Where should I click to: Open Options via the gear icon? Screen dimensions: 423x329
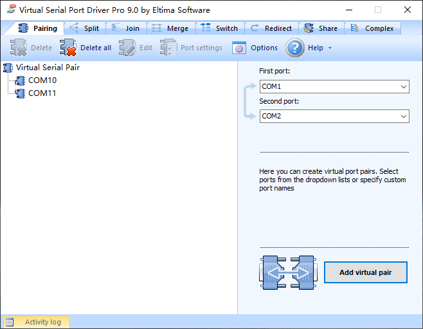(239, 48)
